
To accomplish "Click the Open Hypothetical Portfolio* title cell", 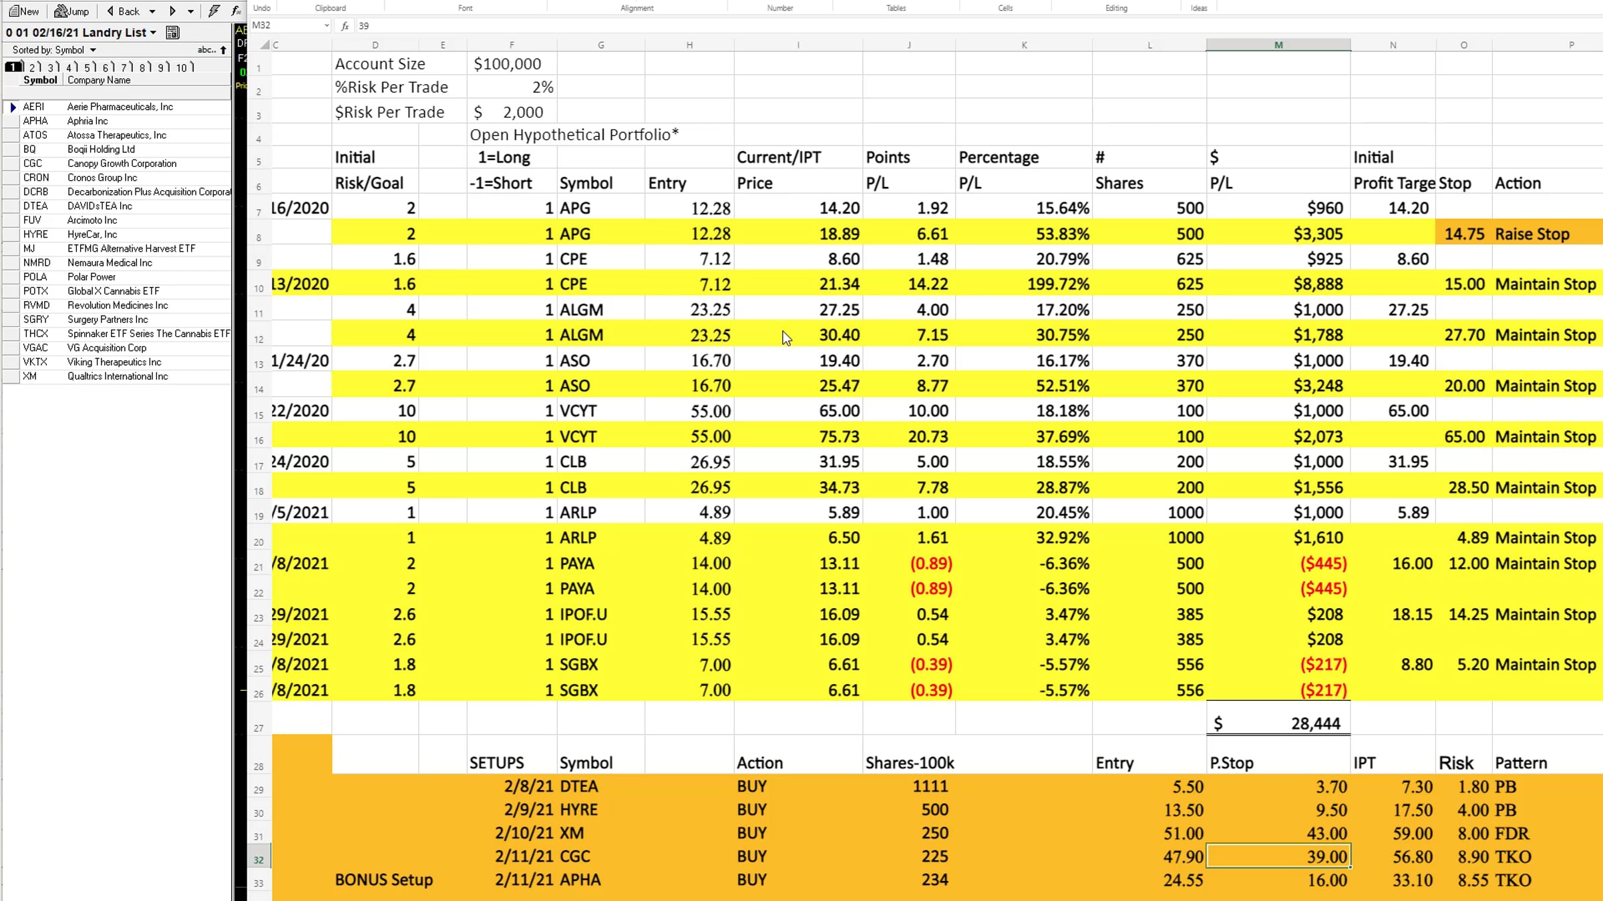I will click(x=574, y=135).
